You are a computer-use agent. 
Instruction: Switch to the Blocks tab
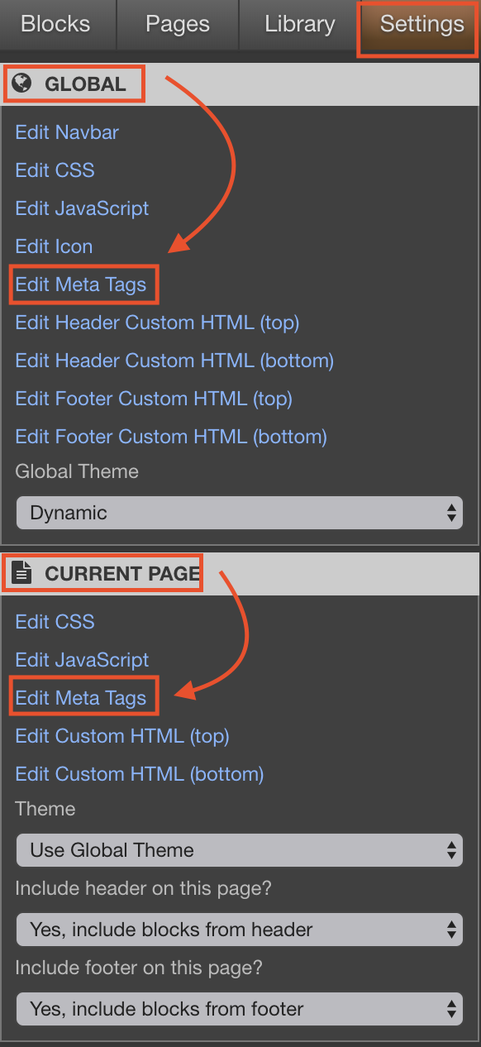tap(55, 25)
